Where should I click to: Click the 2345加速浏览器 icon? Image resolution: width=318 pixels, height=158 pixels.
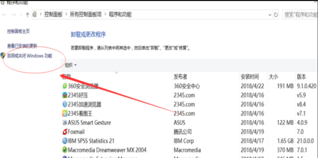[x=65, y=104]
